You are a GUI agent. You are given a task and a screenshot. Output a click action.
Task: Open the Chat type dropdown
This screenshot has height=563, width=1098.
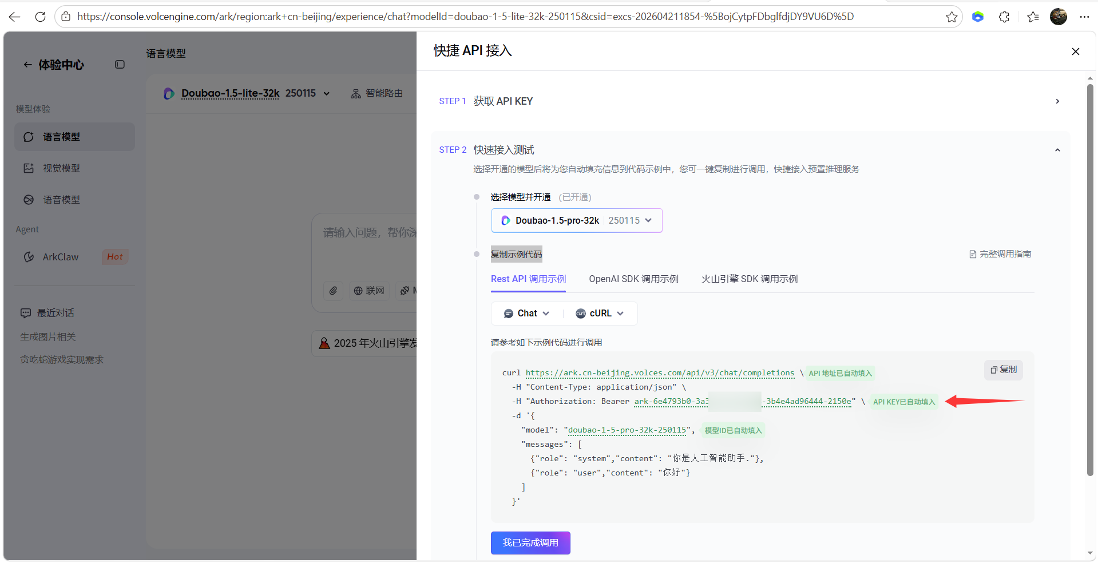point(526,314)
